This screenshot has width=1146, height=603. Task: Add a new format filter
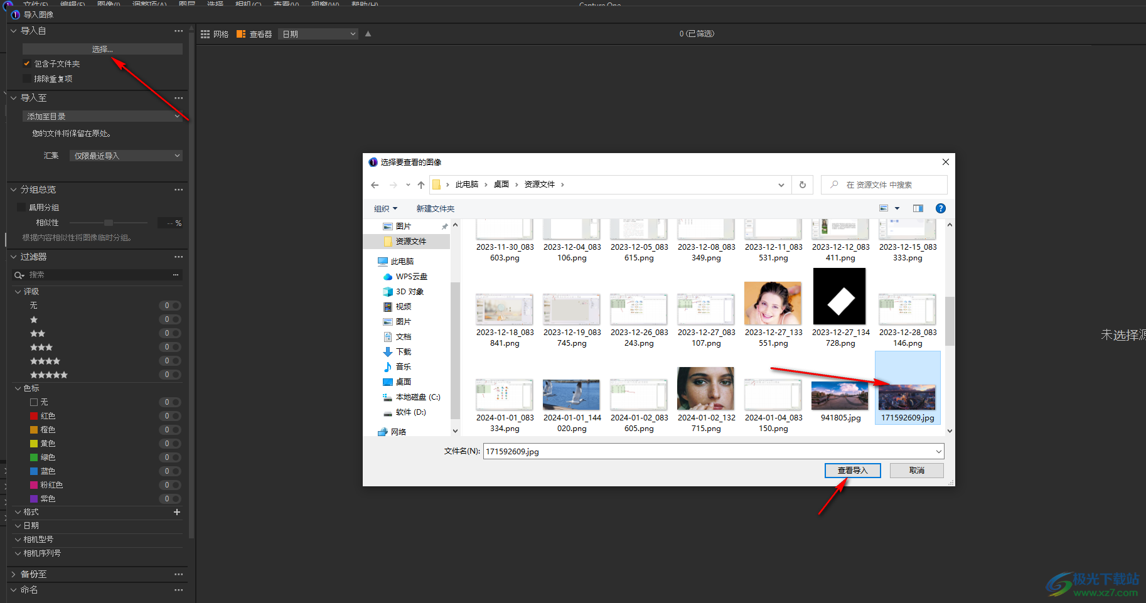tap(177, 512)
